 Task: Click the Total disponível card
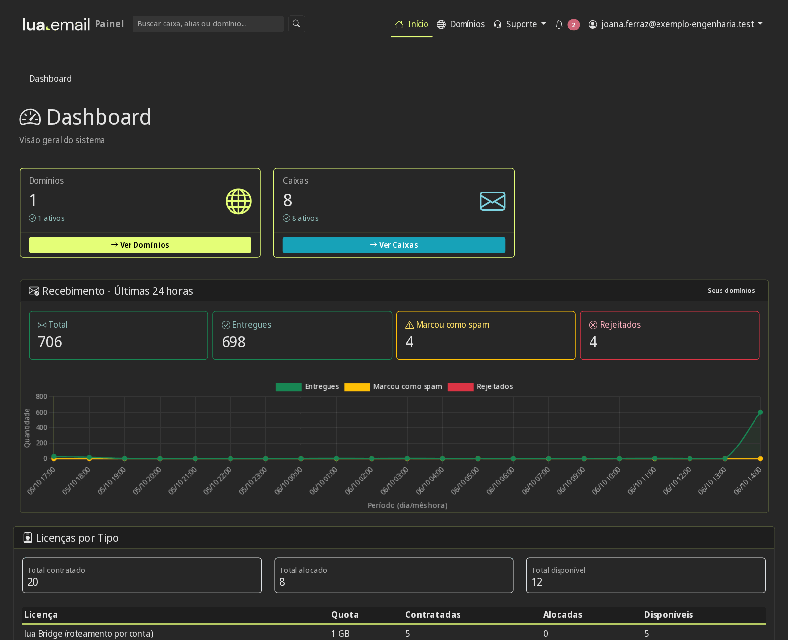[x=646, y=576]
